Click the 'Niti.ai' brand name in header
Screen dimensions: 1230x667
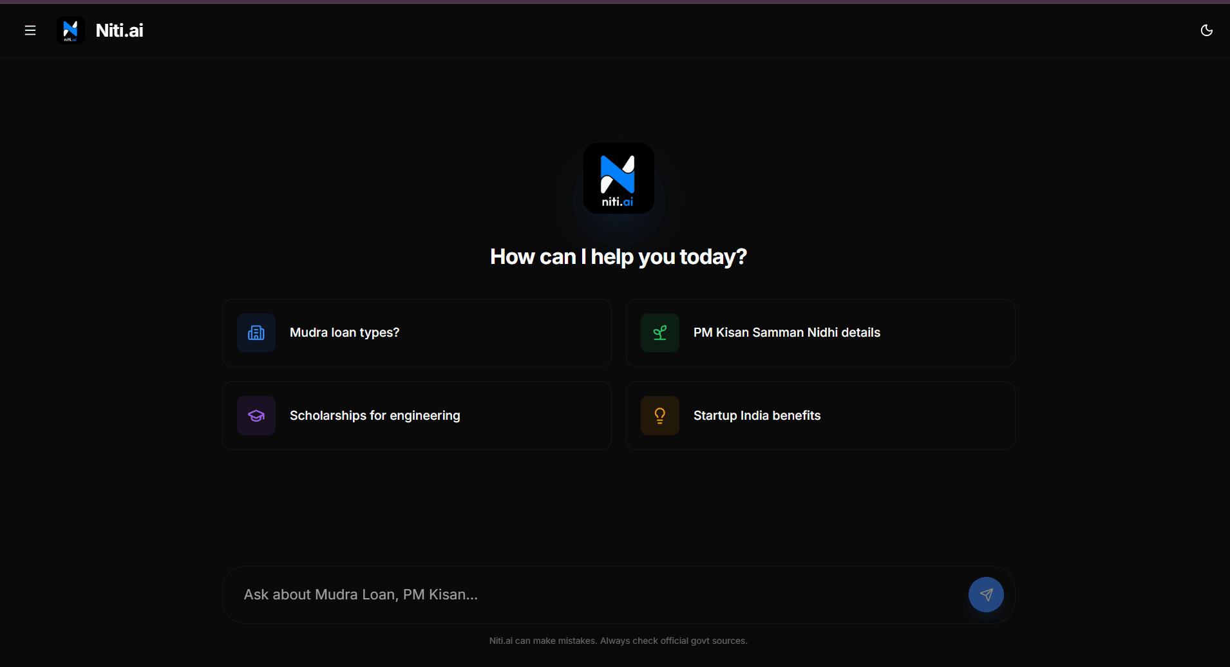pyautogui.click(x=120, y=30)
